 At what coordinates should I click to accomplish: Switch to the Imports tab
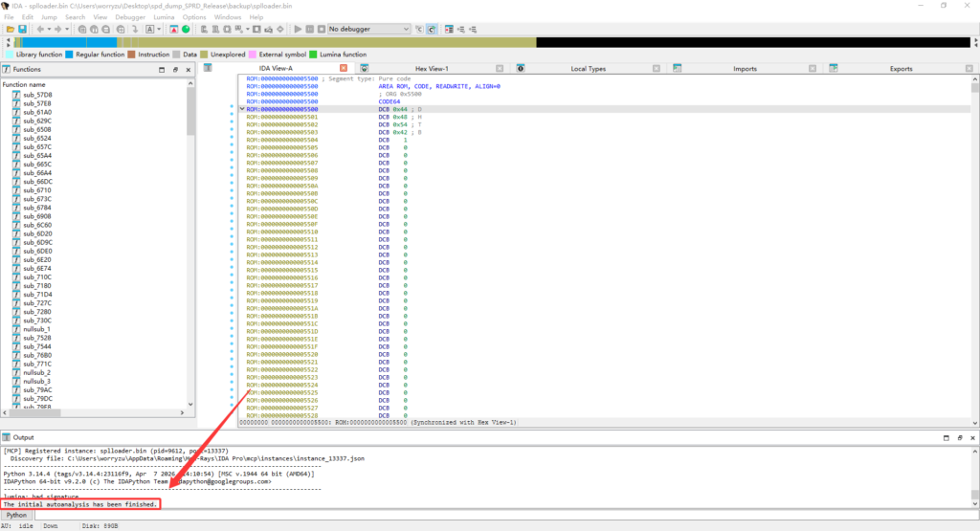[x=745, y=69]
